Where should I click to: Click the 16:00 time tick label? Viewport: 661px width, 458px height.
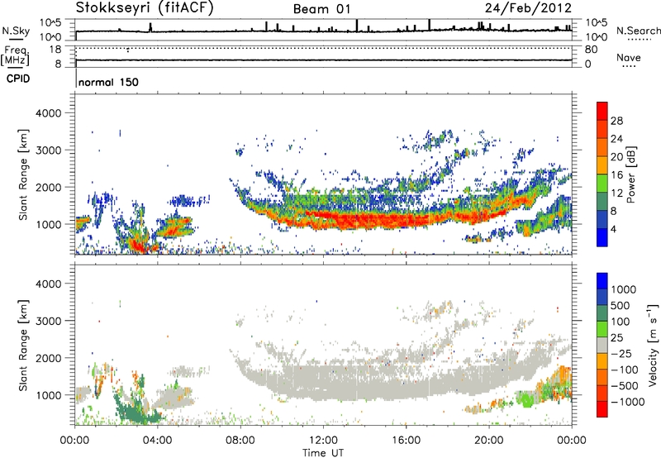406,441
